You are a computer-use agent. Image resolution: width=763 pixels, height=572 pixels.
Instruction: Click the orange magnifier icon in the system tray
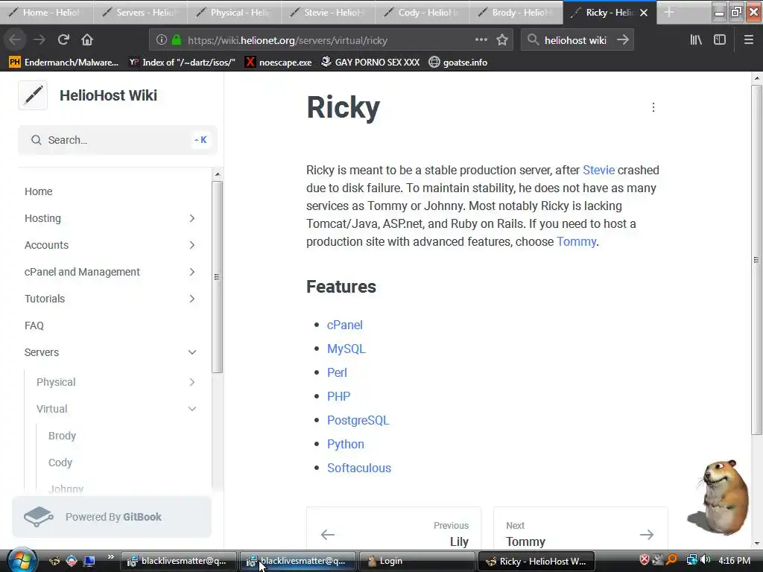[671, 560]
